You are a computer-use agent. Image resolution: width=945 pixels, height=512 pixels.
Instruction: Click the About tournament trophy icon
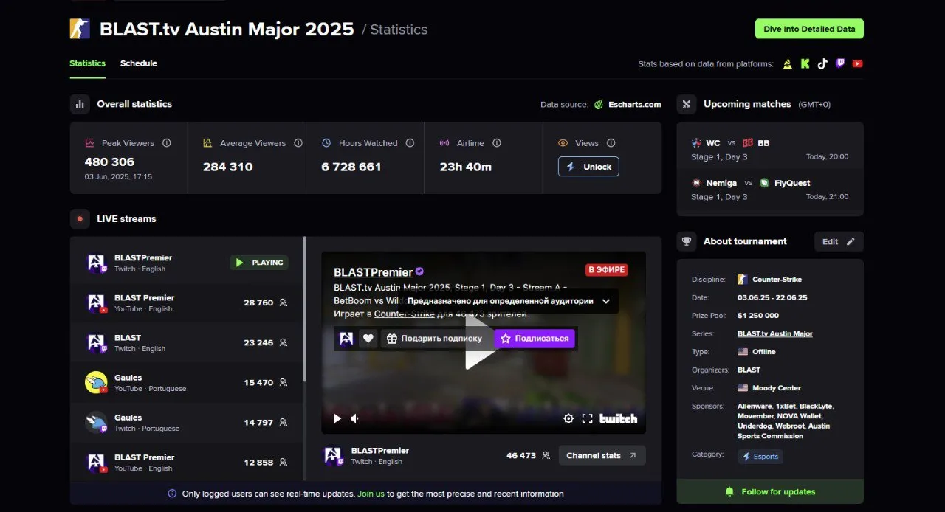687,241
